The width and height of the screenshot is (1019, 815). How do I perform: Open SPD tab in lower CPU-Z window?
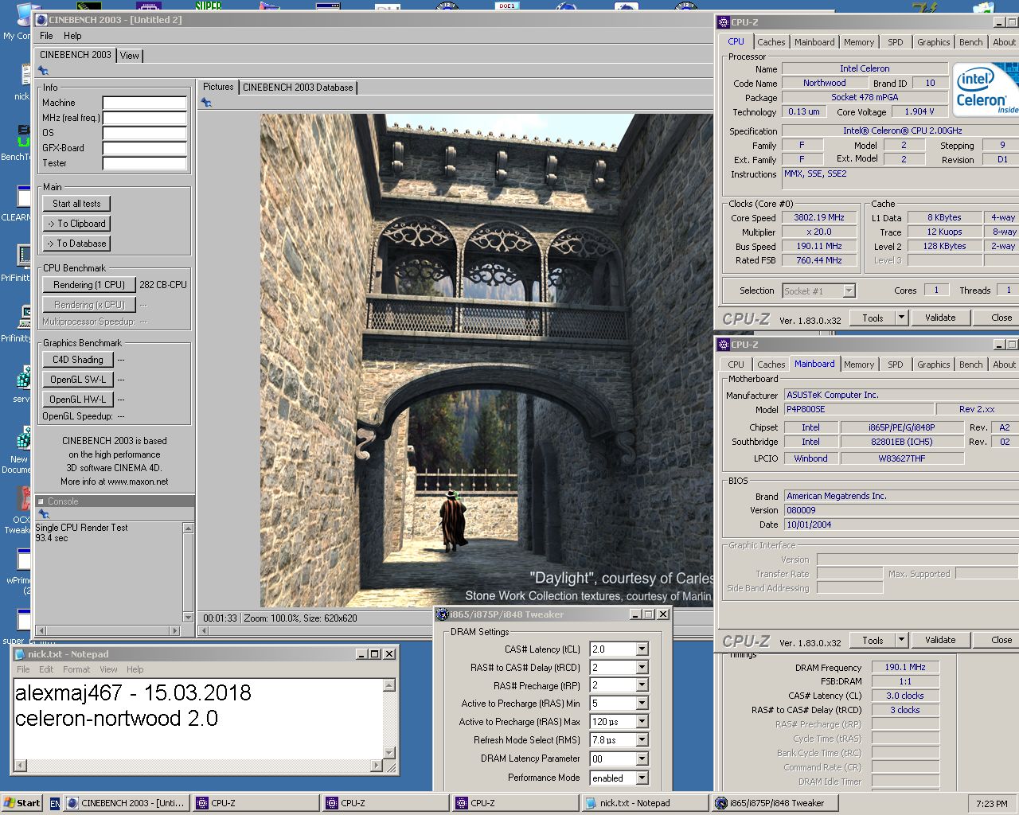point(896,365)
